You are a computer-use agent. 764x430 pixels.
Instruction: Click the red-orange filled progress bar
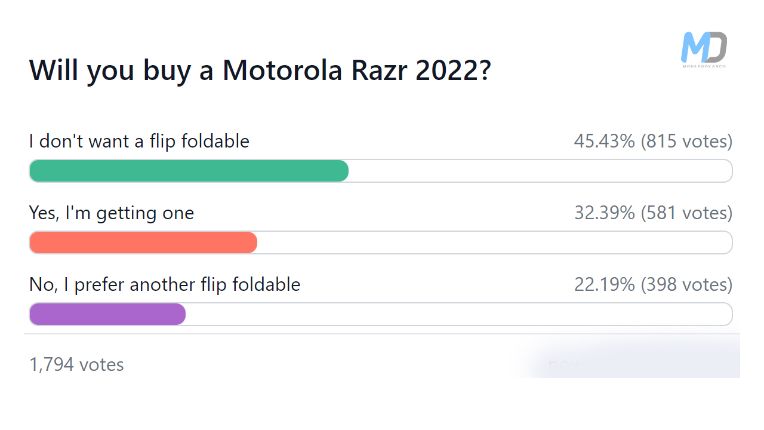[143, 242]
